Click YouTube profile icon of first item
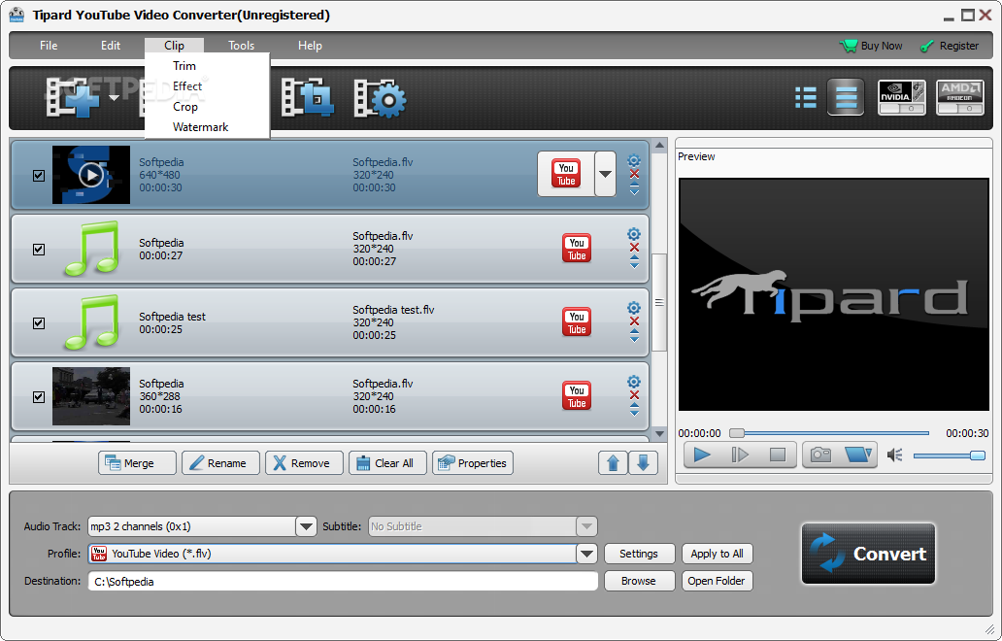This screenshot has width=1002, height=641. coord(566,174)
